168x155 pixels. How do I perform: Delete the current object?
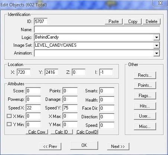pos(152,22)
